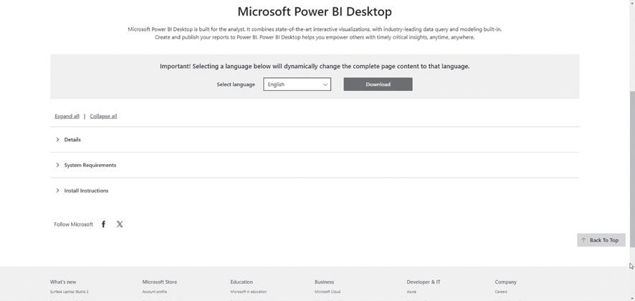Image resolution: width=635 pixels, height=301 pixels.
Task: Open the Microsoft Cloud footer link
Action: 328,292
